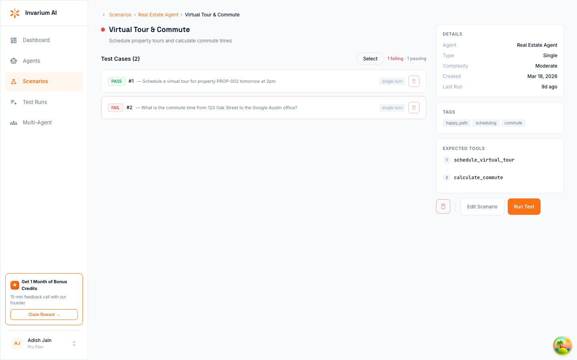This screenshot has width=577, height=360.
Task: Click the PASS badge on test case #1
Action: [x=116, y=81]
